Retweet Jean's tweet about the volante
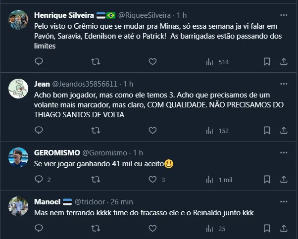The width and height of the screenshot is (298, 239). [96, 131]
